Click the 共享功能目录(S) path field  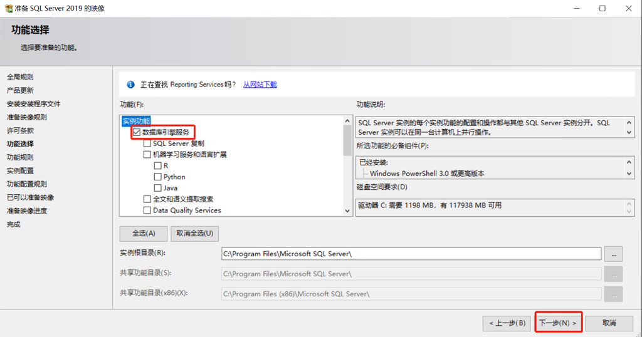pos(411,274)
